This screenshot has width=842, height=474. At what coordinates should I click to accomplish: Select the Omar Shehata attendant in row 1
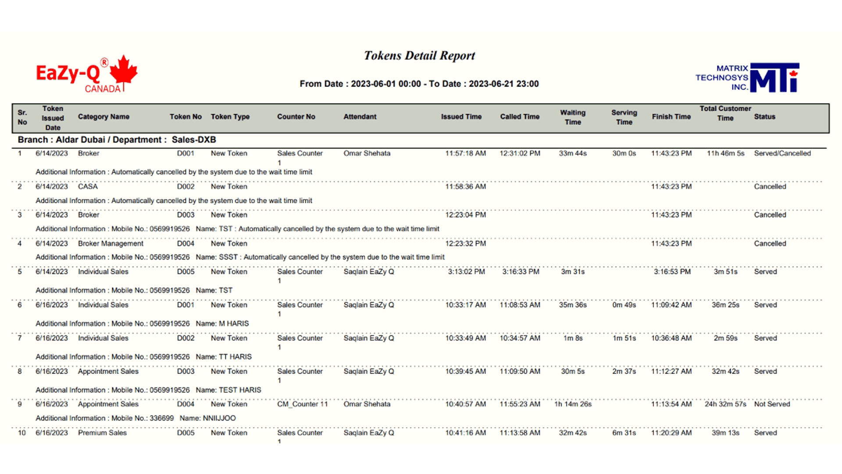pyautogui.click(x=367, y=154)
